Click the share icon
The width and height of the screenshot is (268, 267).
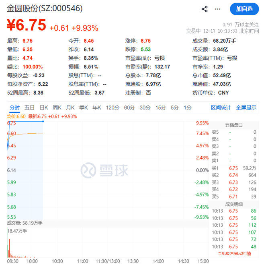(205, 9)
